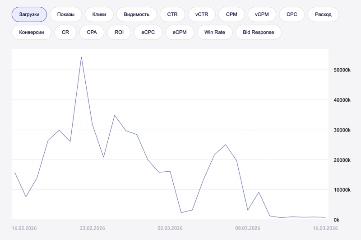The height and width of the screenshot is (240, 361).
Task: Open the Bid Response metric
Action: point(258,32)
